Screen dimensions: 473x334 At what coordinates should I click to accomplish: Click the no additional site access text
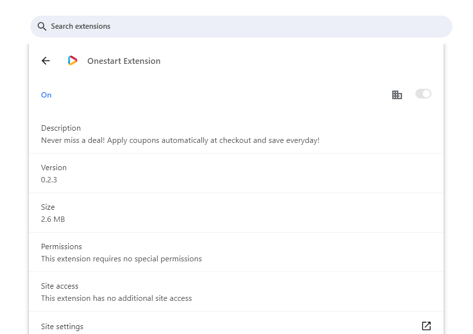click(x=116, y=298)
